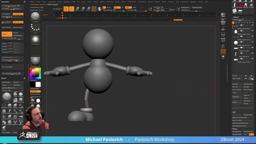Open the Zplugin menu
256x144 pixels.
click(x=193, y=2)
